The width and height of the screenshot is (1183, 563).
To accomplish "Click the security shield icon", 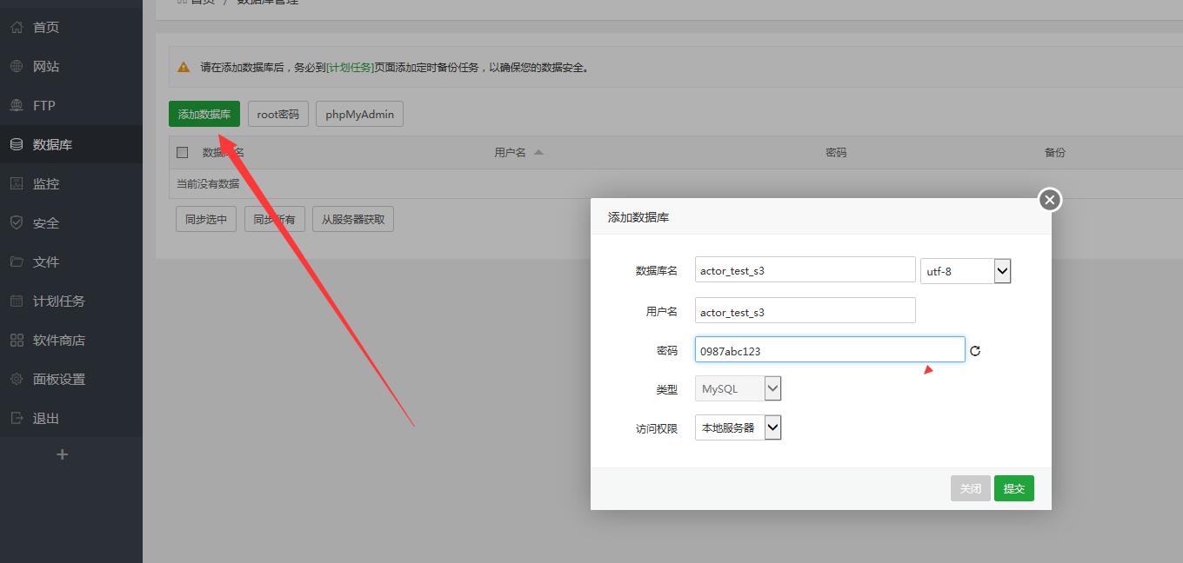I will (17, 222).
